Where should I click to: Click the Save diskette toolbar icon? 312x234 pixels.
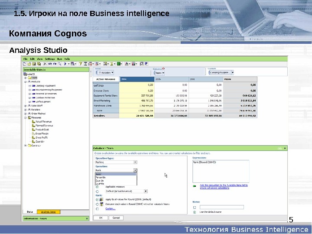coord(34,64)
